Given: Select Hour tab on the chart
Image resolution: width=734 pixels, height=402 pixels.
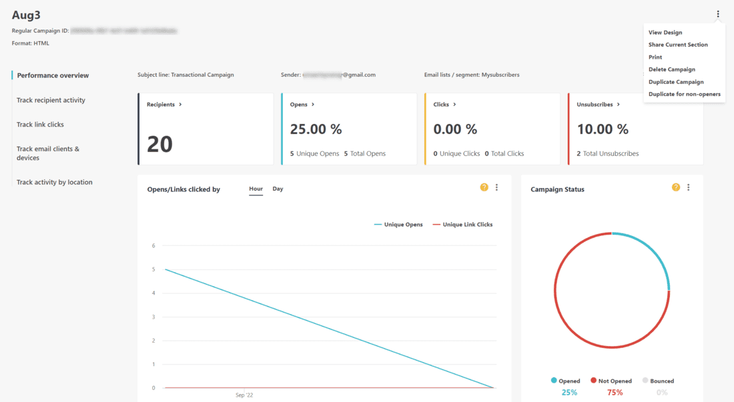Looking at the screenshot, I should [x=256, y=189].
